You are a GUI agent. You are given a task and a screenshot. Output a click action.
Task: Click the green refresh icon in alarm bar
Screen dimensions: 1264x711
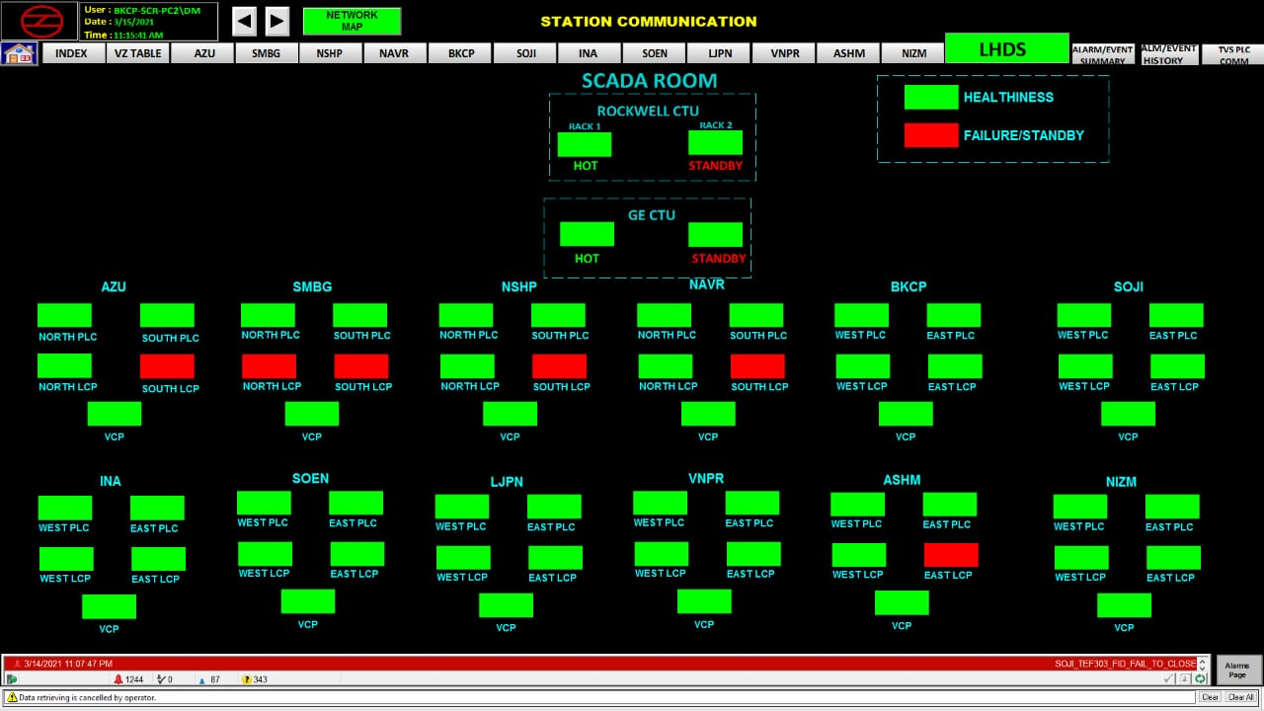point(1201,679)
